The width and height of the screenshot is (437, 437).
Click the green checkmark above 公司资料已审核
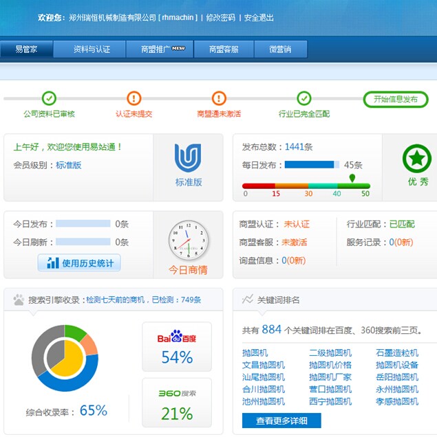tap(49, 98)
